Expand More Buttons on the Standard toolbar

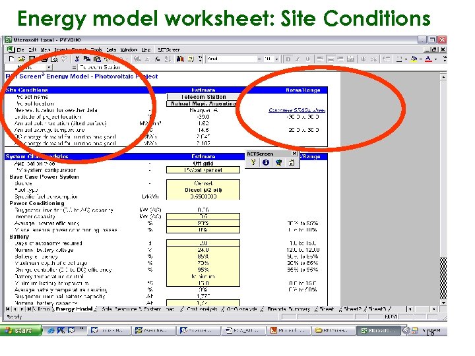click(x=201, y=59)
